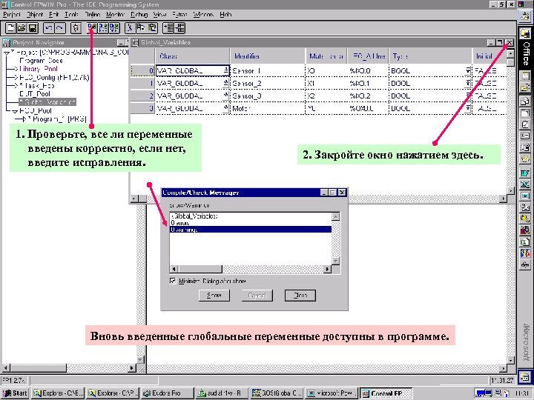534x400 pixels.
Task: Open Type dropdown for Sensor_2 row
Action: click(x=468, y=83)
